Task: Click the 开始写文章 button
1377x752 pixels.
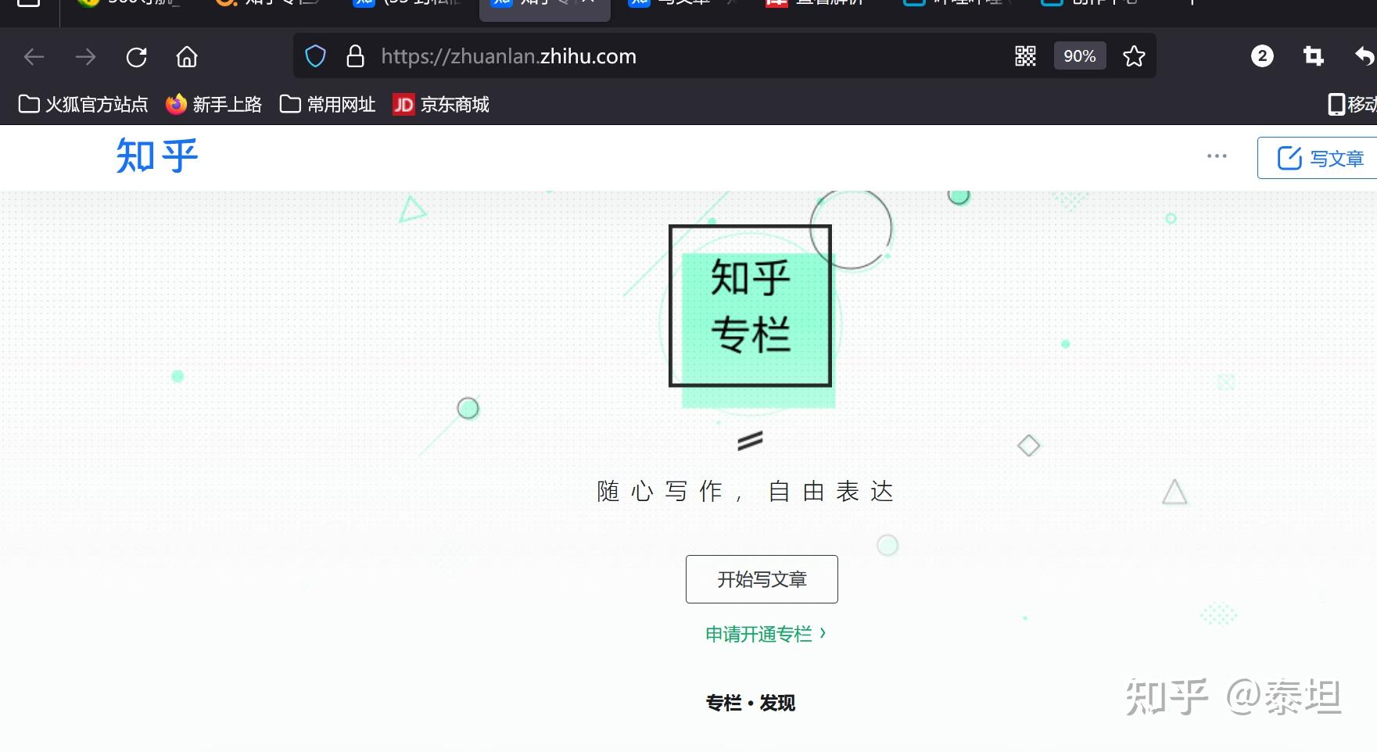Action: click(x=762, y=579)
